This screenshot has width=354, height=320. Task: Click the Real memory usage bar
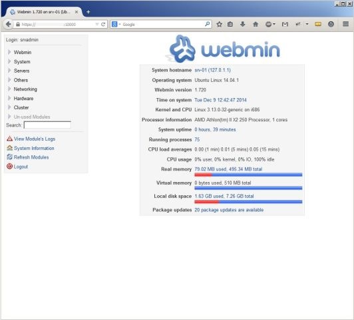click(x=248, y=175)
